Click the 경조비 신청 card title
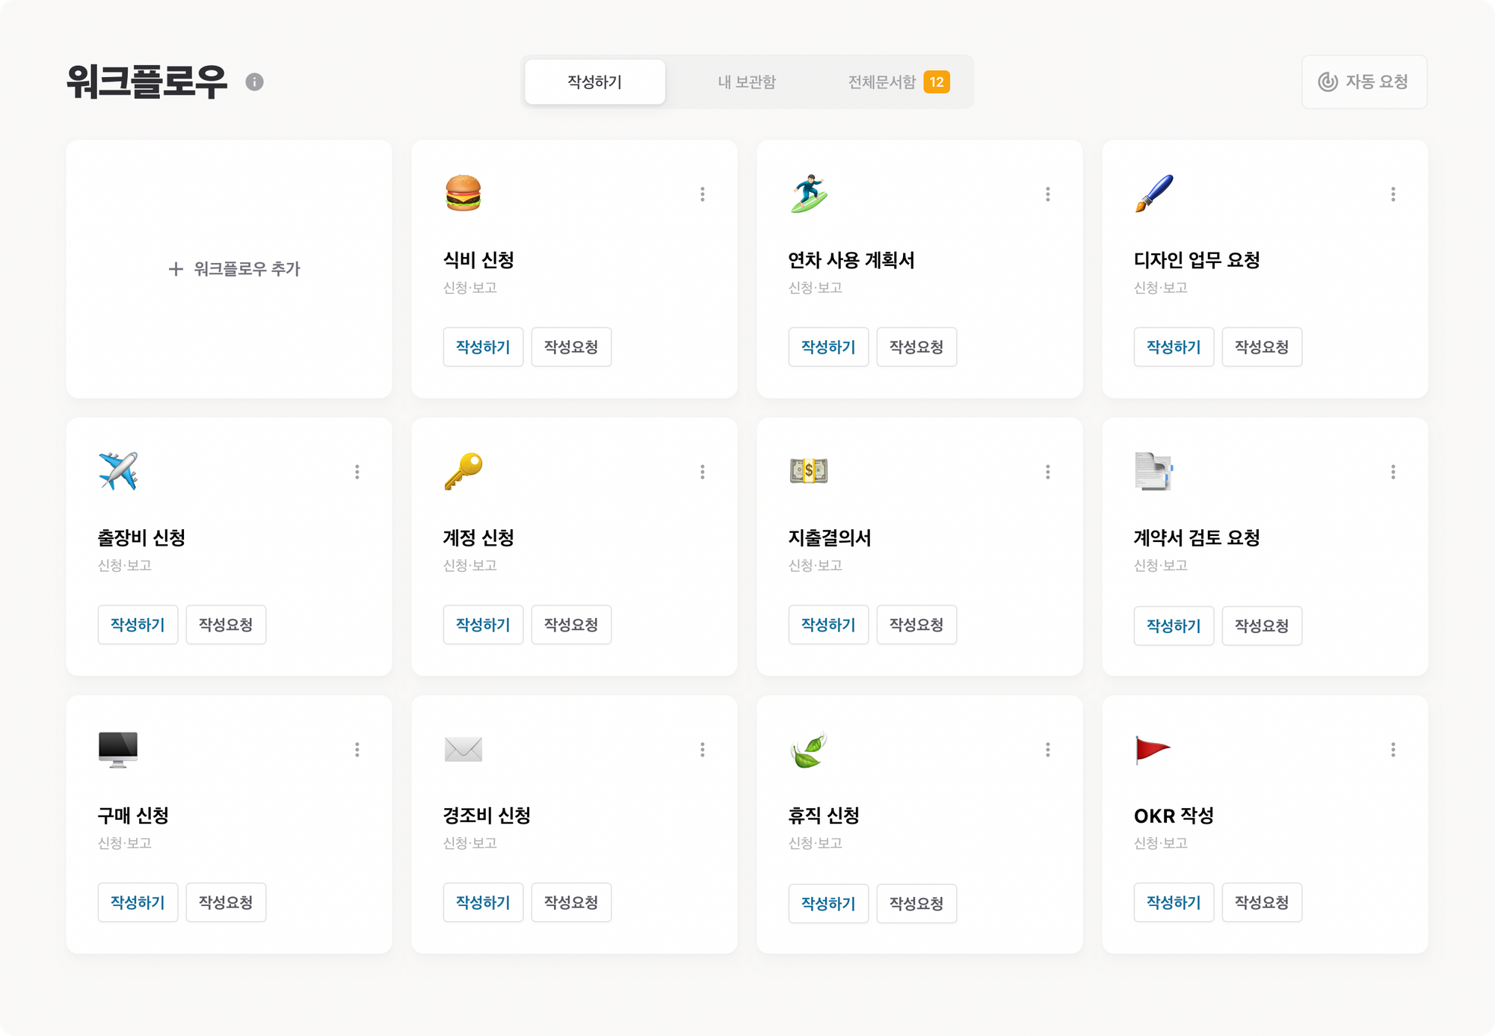Viewport: 1495px width, 1036px height. coord(487,815)
